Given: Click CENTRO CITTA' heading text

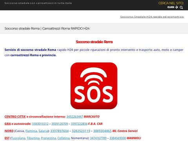Looking at the screenshot, I should click(x=15, y=117).
